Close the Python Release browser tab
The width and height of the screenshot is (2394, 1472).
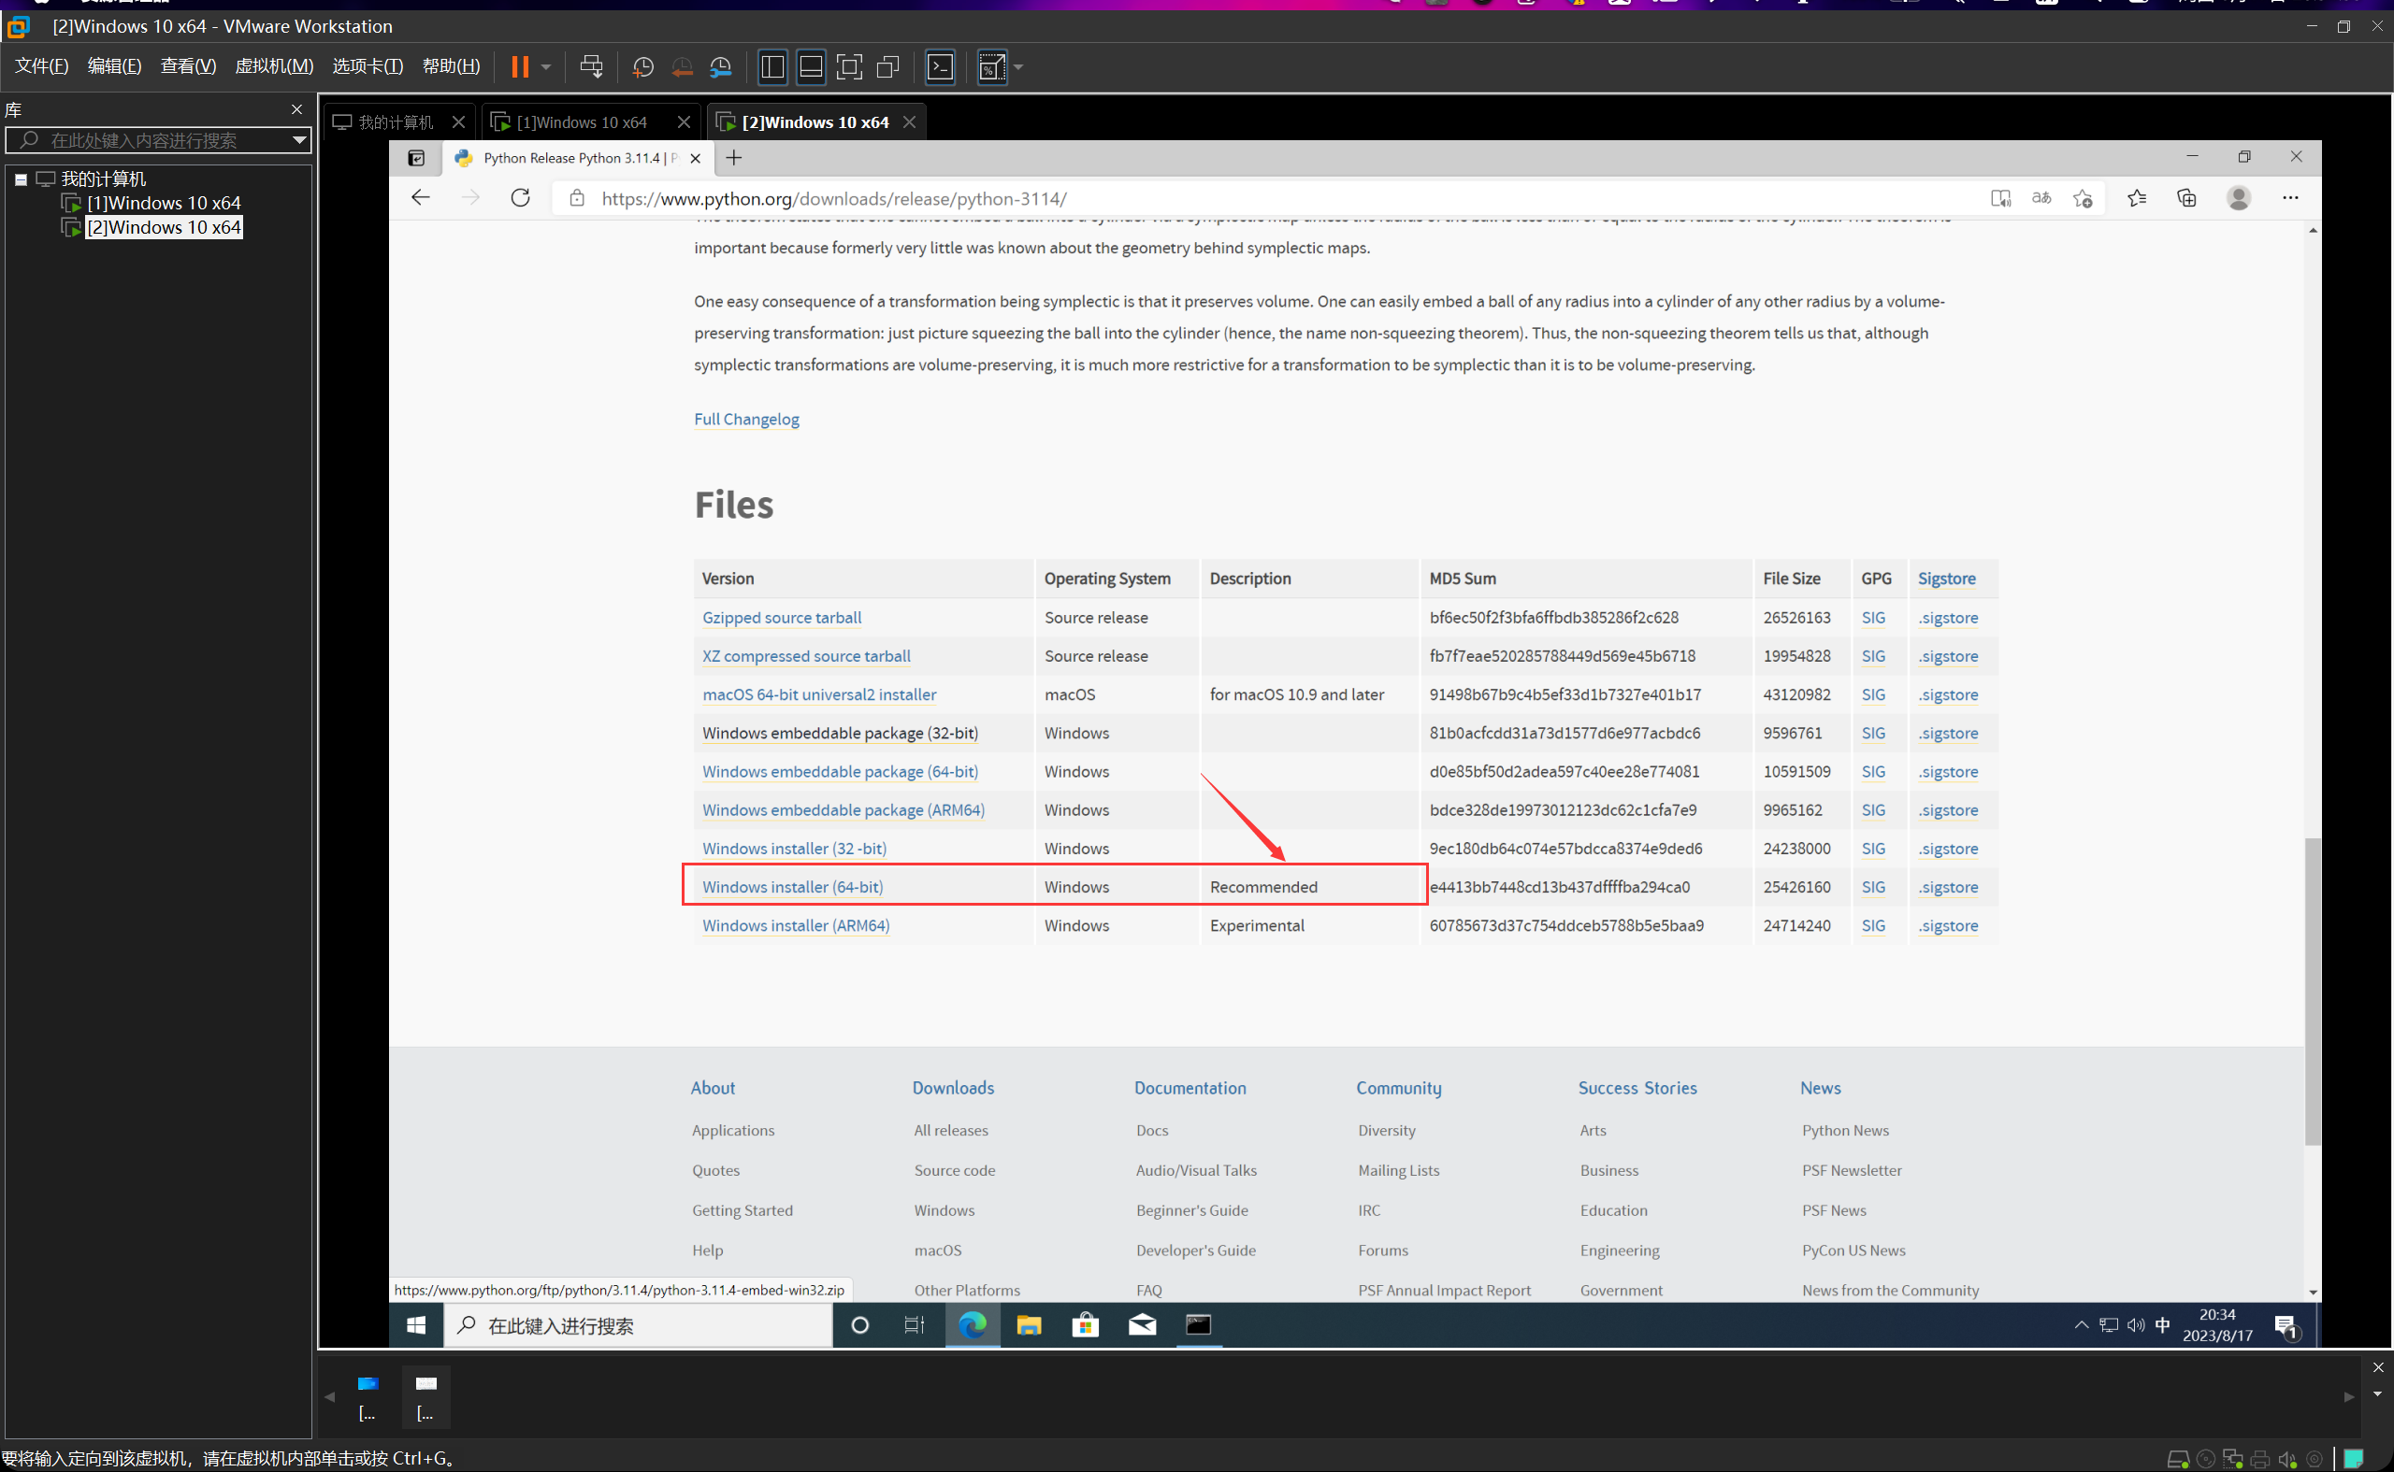[x=696, y=158]
